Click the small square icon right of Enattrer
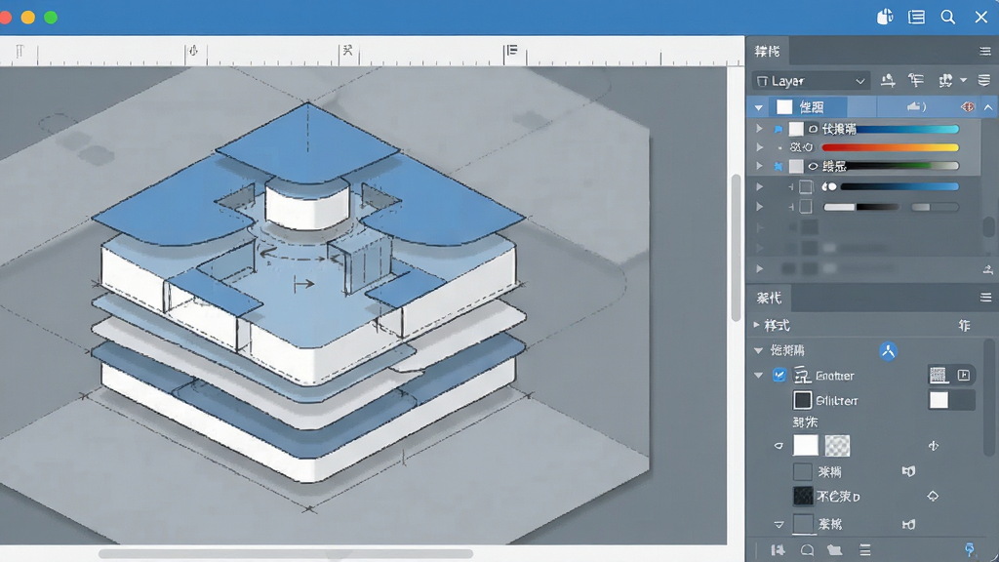Screen dimensions: 999x562 pyautogui.click(x=963, y=376)
